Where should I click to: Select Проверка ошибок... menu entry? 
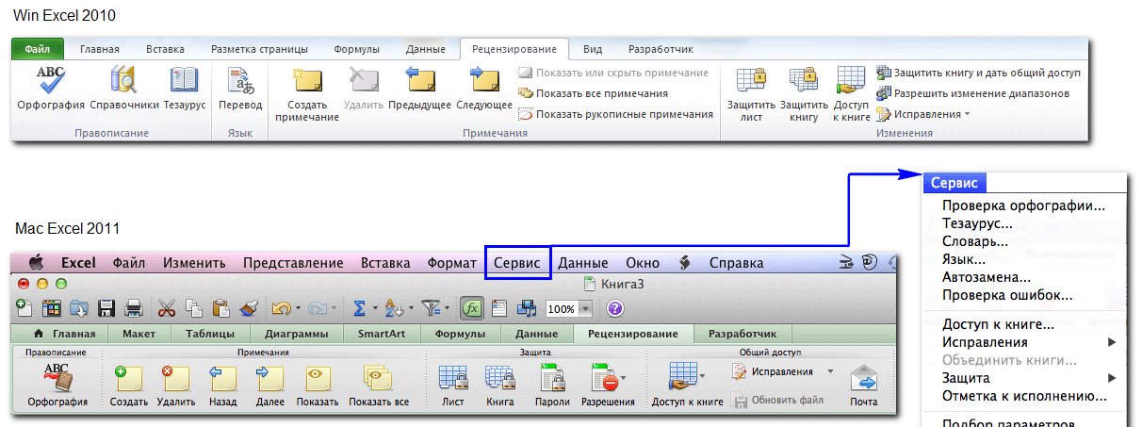click(x=1007, y=295)
